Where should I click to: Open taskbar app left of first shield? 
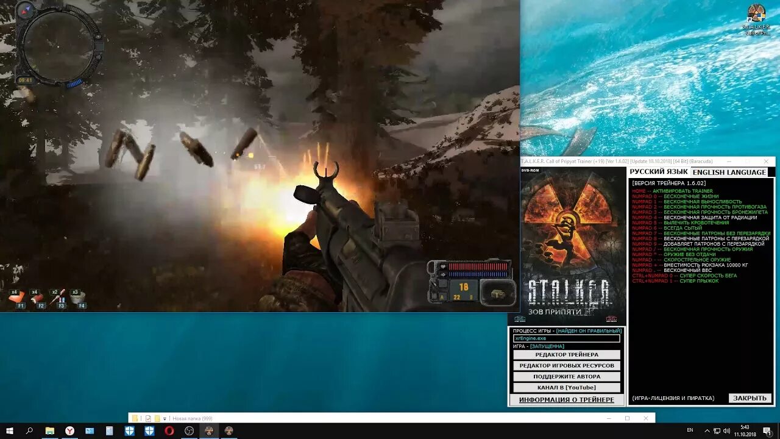(x=110, y=430)
